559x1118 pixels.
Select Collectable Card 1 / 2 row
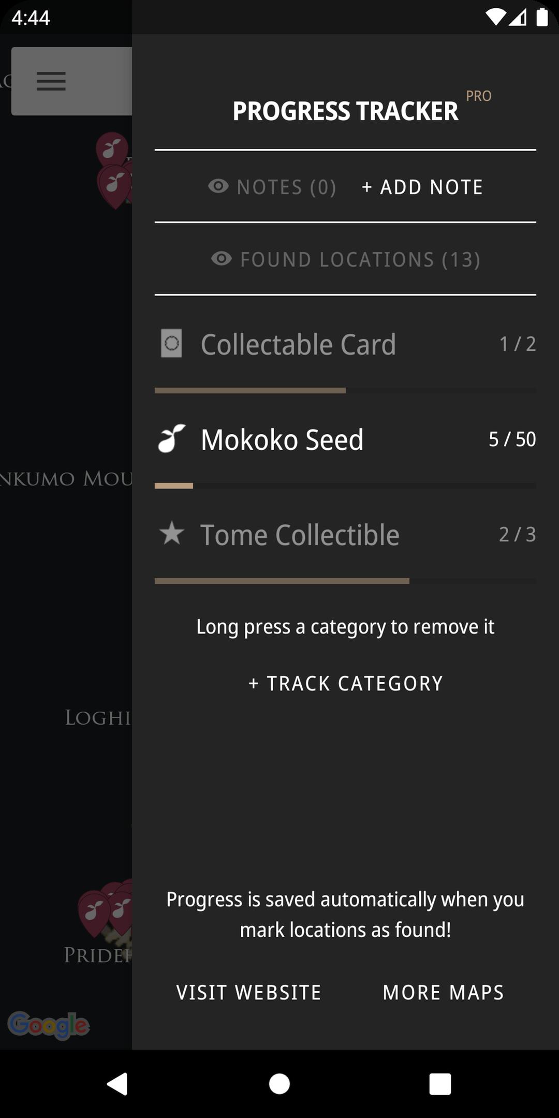coord(345,344)
